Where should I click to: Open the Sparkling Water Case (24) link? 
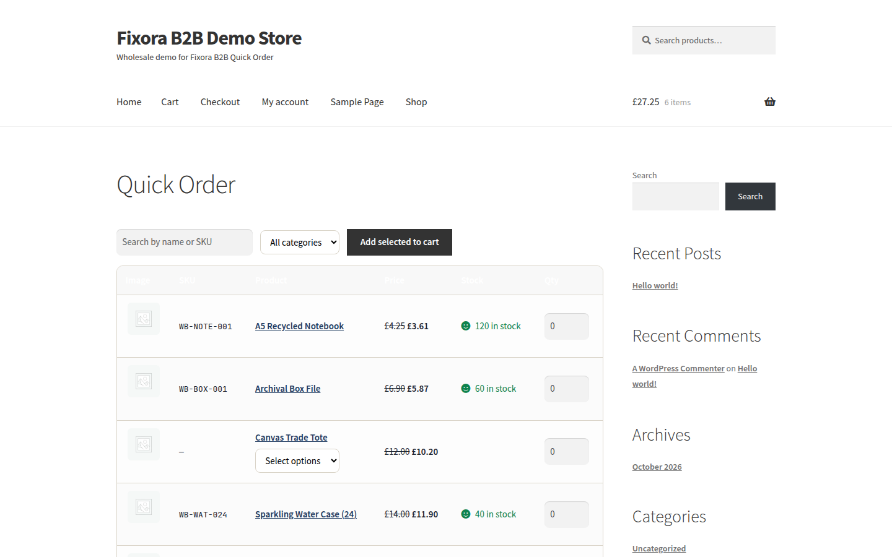click(306, 514)
